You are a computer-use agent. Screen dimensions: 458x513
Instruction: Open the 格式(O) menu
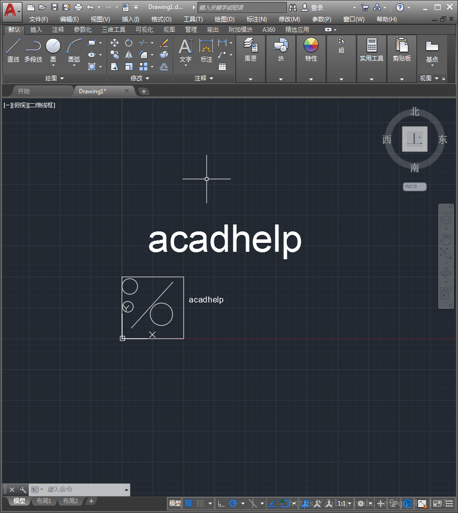[161, 19]
